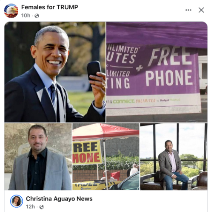The height and width of the screenshot is (212, 211).
Task: View the photo of man seated by windows
Action: (174, 157)
